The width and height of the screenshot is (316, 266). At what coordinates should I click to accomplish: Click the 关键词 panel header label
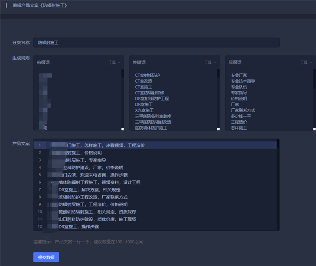pos(139,62)
